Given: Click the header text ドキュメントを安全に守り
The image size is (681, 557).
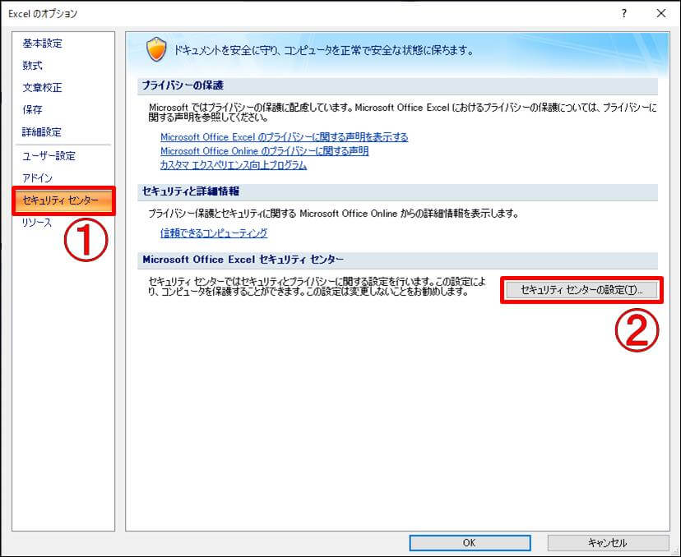Looking at the screenshot, I should (x=228, y=50).
